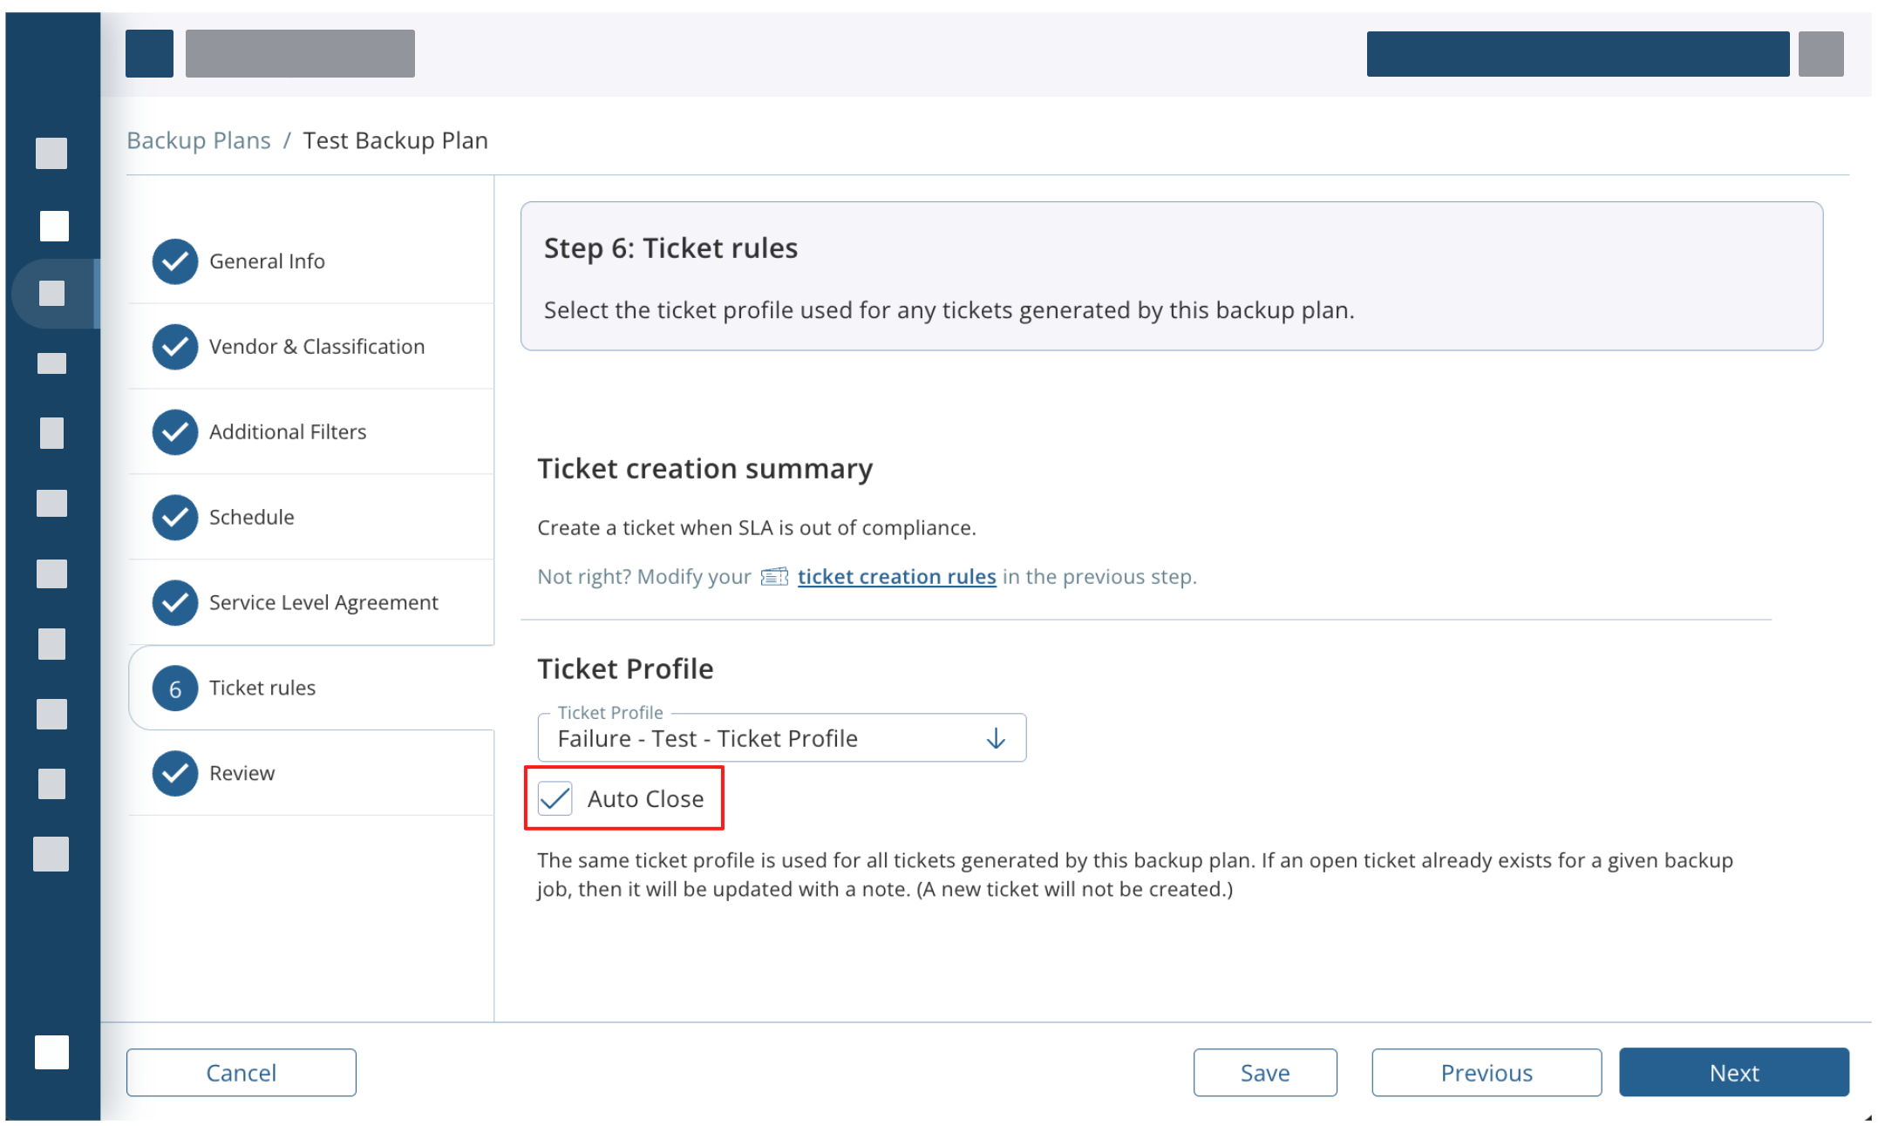Click the bottom sidebar navigation icon
Image resolution: width=1878 pixels, height=1126 pixels.
tap(51, 1052)
